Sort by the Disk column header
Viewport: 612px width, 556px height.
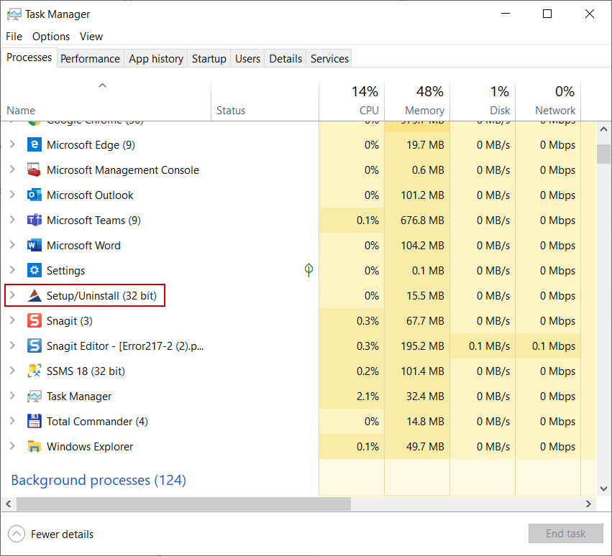point(483,101)
